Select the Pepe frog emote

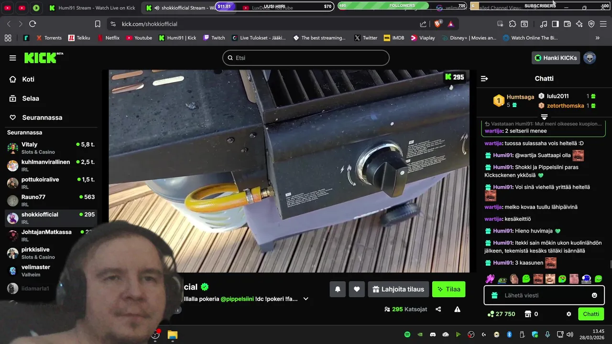click(x=502, y=279)
